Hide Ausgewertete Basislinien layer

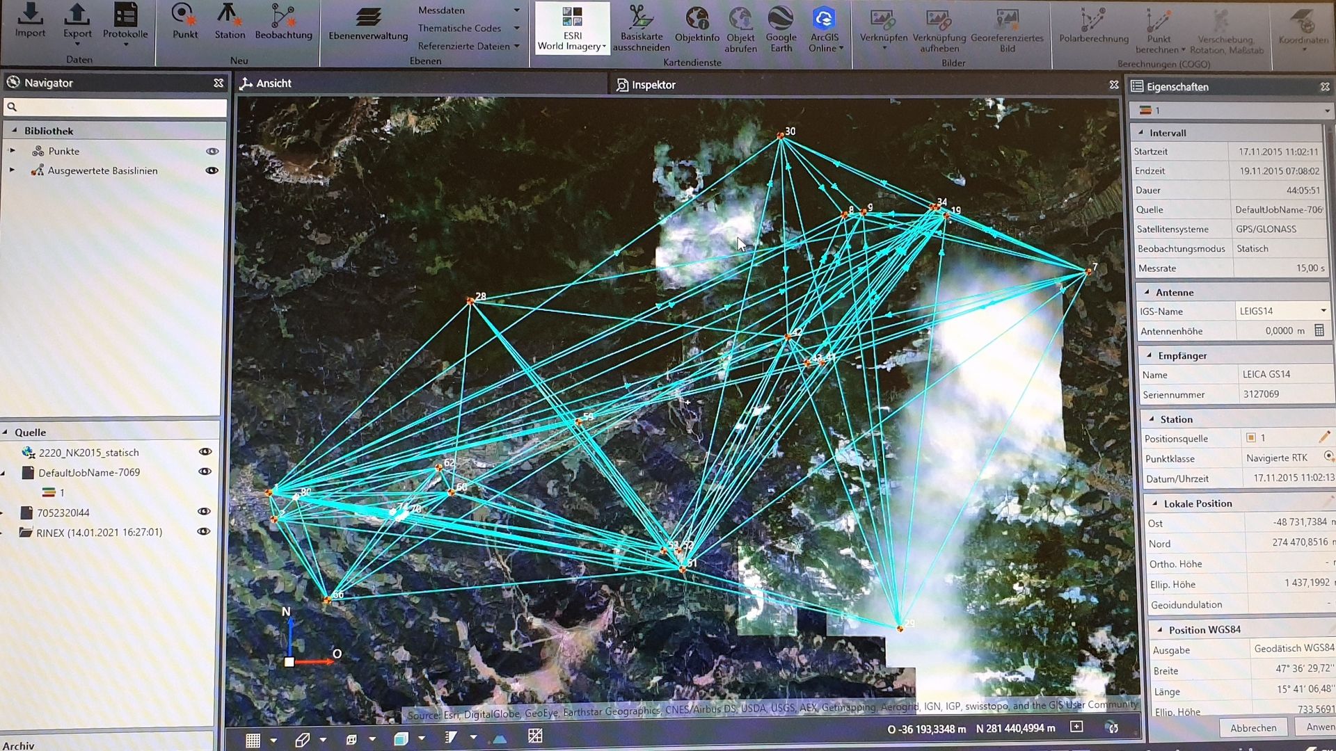(212, 170)
